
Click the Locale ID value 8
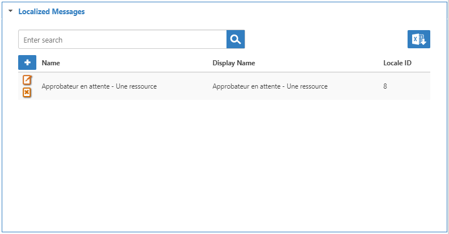(x=385, y=86)
